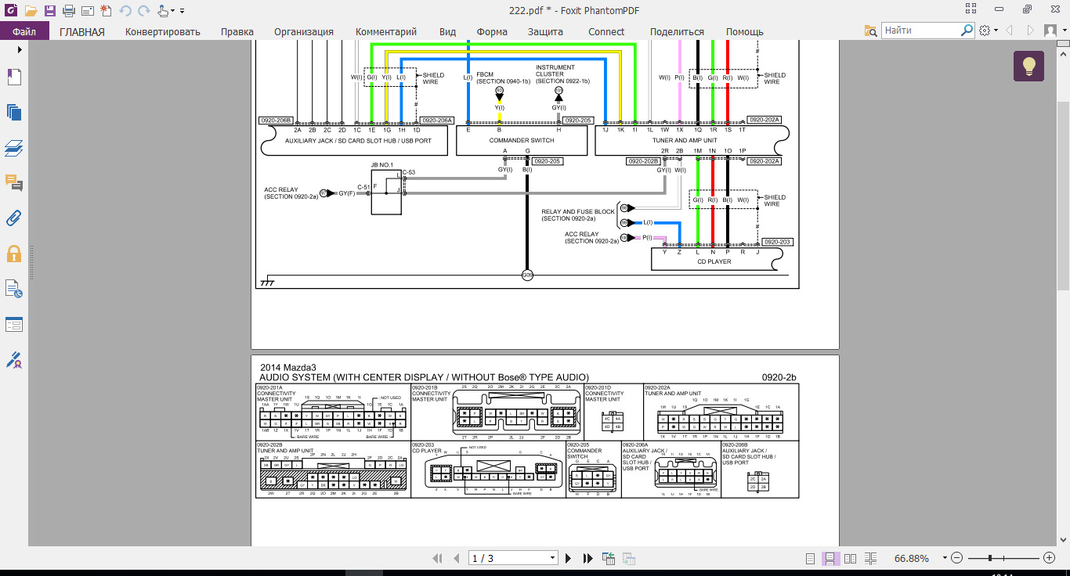Go to next search result arrow

[x=1030, y=31]
